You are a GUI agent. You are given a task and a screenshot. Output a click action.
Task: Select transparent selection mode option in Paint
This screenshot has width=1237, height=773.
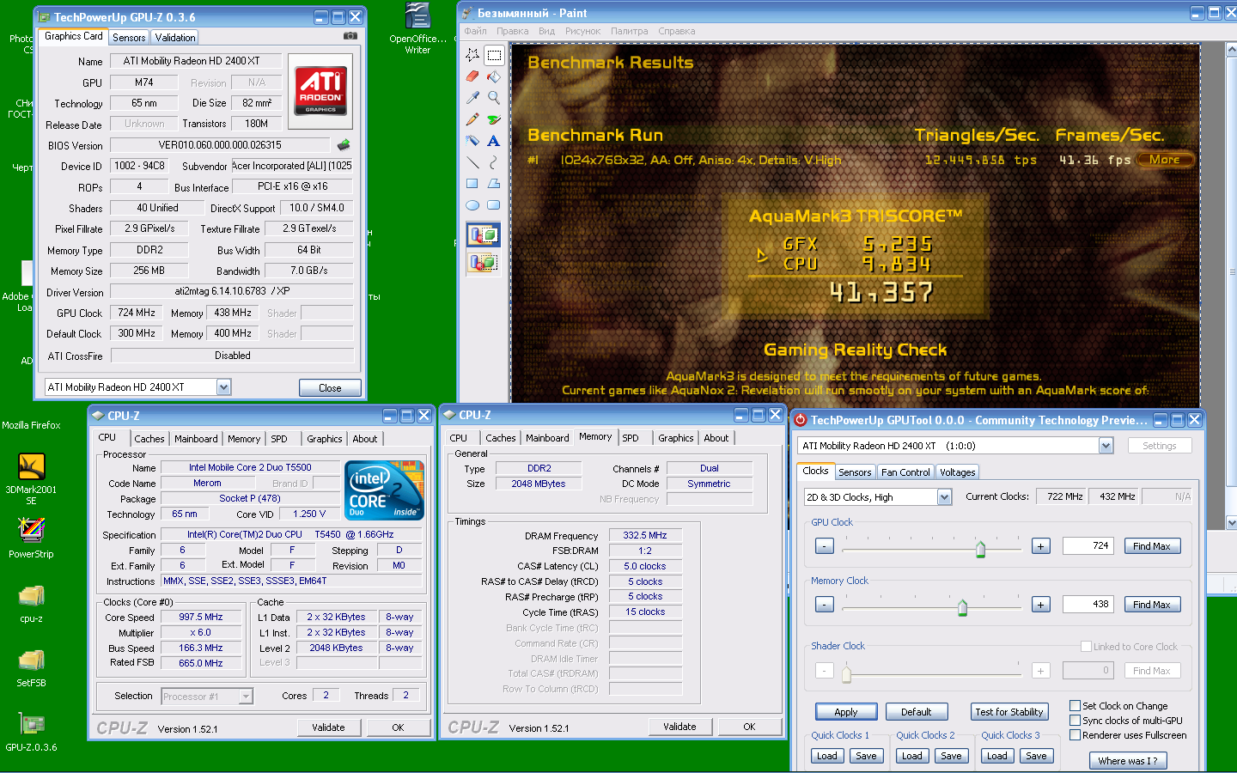483,262
